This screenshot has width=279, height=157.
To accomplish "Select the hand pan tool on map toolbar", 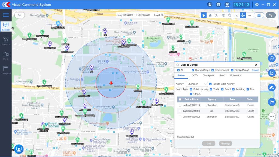I will click(203, 15).
